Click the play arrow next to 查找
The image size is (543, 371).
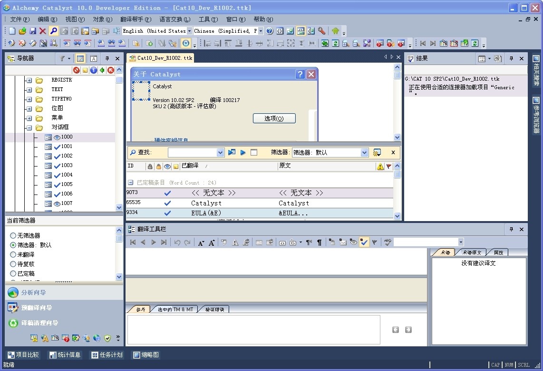(x=243, y=152)
